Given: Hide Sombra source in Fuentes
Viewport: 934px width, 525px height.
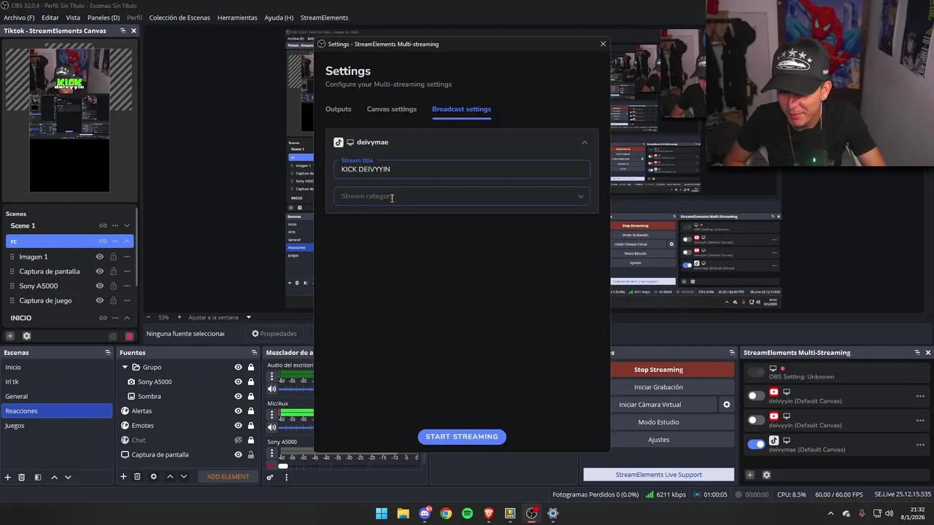Looking at the screenshot, I should point(238,397).
